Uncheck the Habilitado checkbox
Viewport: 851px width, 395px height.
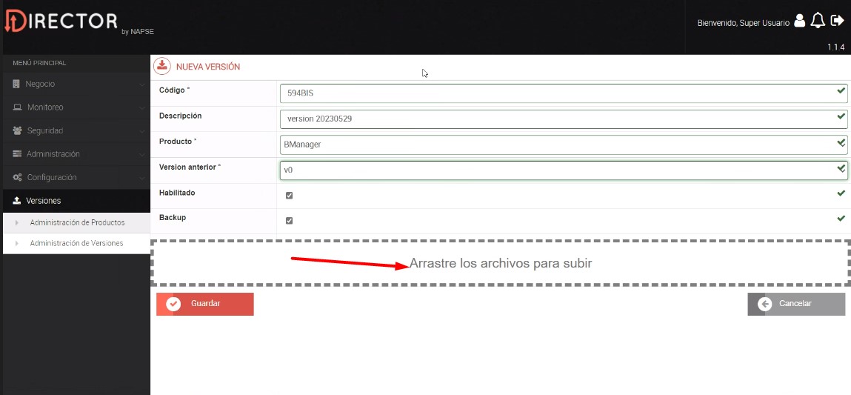point(289,196)
